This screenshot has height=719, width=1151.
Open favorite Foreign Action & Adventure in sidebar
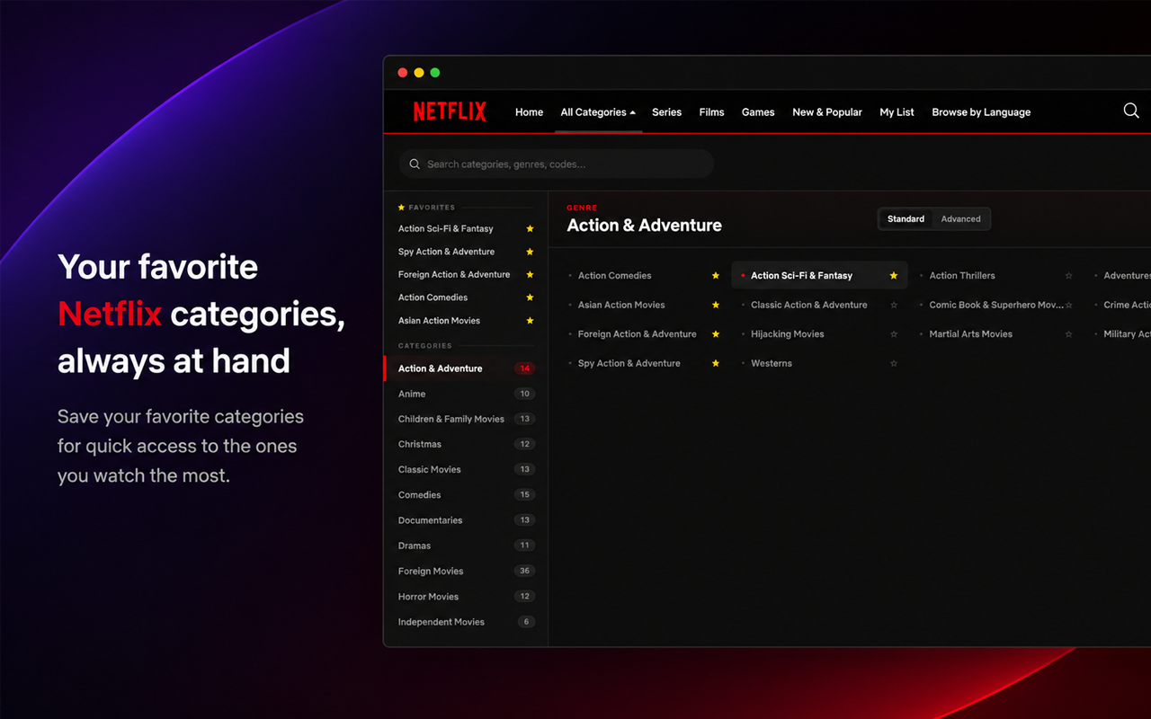click(x=454, y=274)
